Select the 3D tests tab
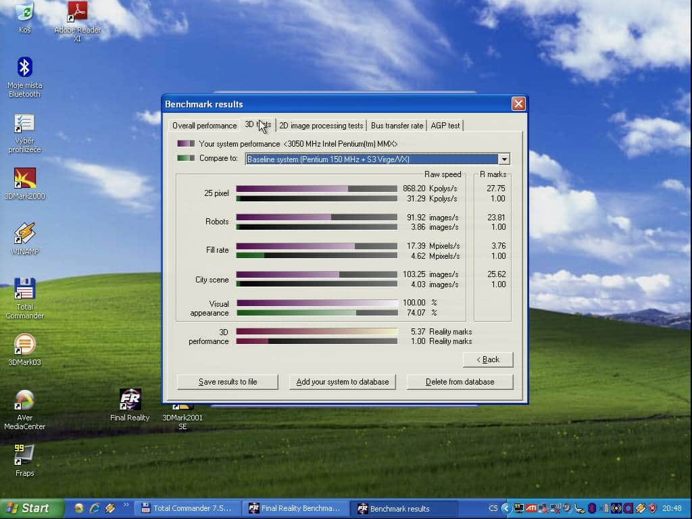This screenshot has width=692, height=519. [258, 125]
